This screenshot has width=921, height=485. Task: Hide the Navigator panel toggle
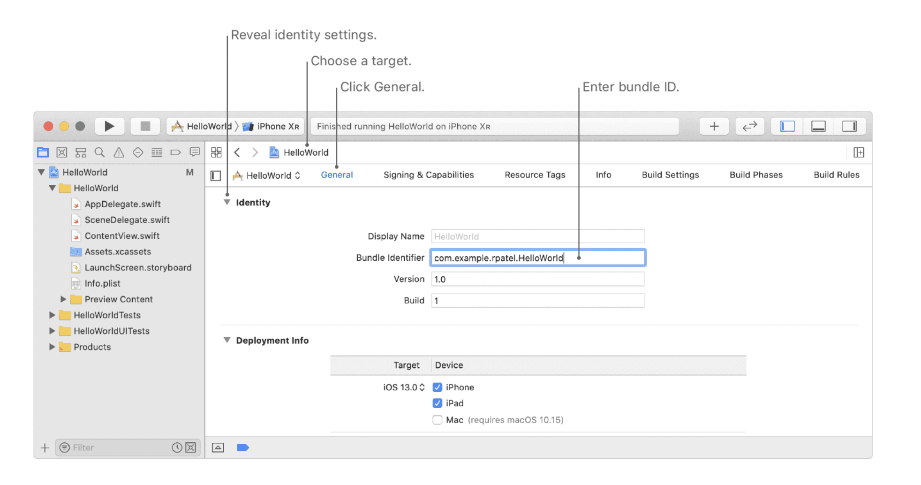(787, 126)
